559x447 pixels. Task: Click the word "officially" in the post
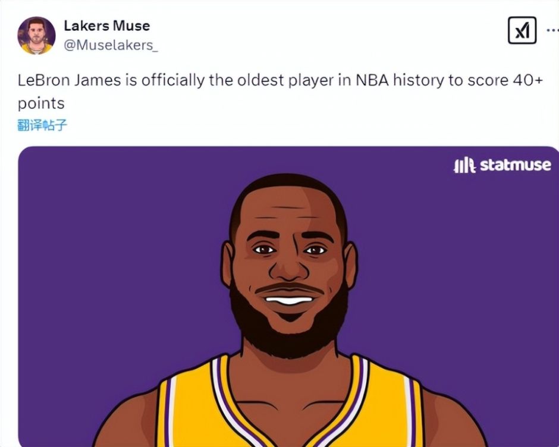coord(172,81)
